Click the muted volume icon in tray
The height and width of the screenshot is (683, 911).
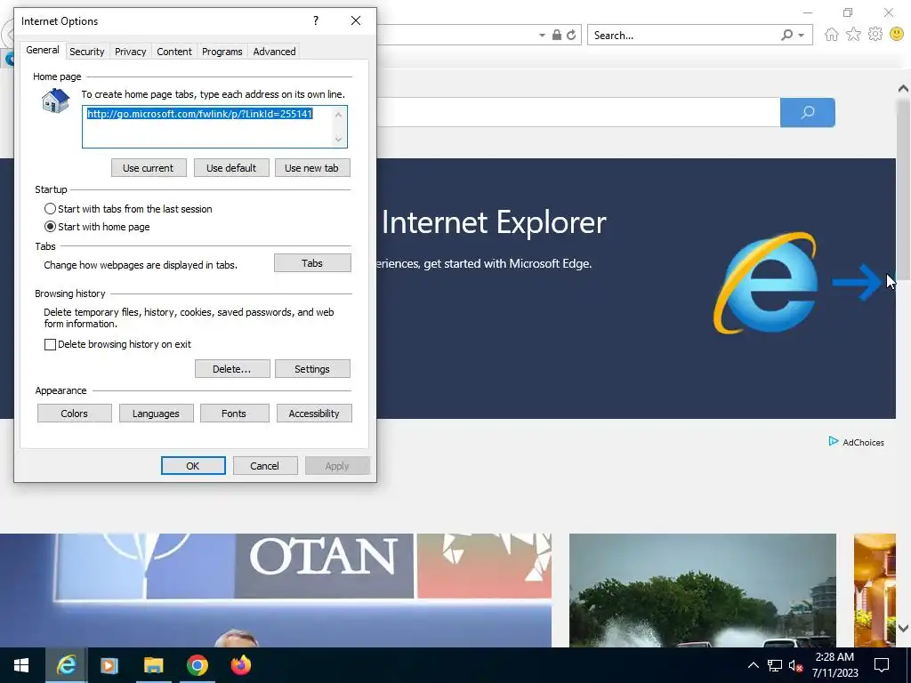coord(795,665)
